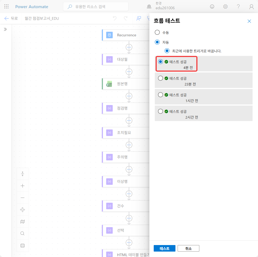Click the 취소 button
258x257 pixels.
pos(188,248)
